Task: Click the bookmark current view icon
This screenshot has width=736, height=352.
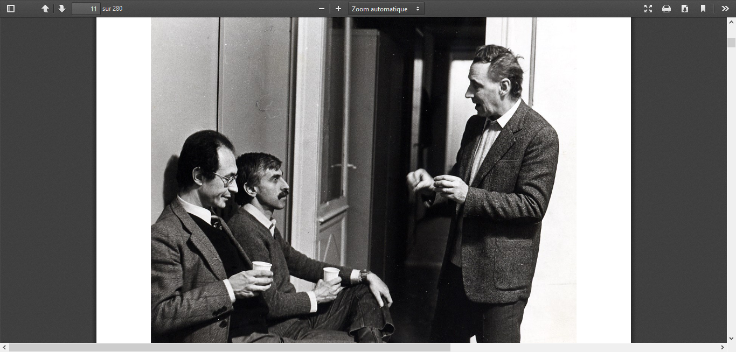Action: pyautogui.click(x=703, y=9)
